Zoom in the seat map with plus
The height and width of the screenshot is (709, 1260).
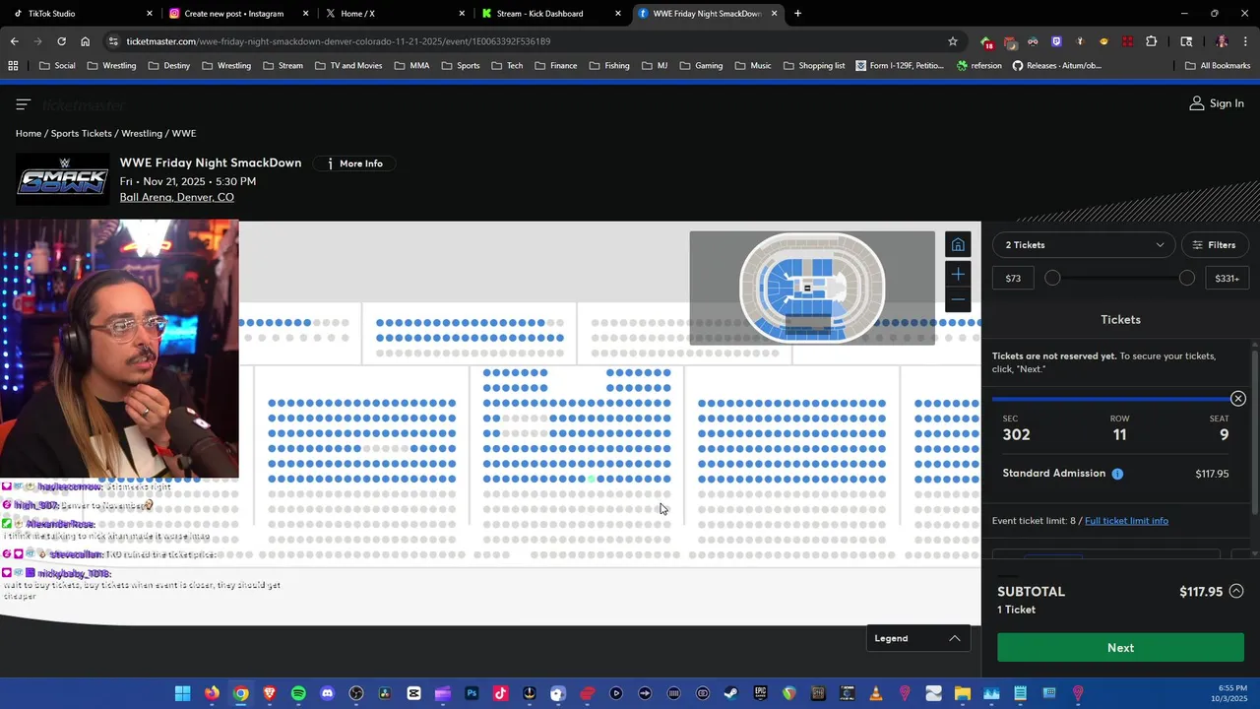(958, 274)
